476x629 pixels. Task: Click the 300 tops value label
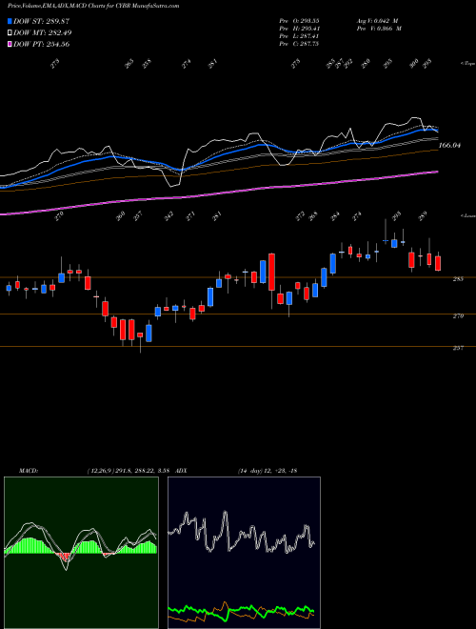pos(414,62)
